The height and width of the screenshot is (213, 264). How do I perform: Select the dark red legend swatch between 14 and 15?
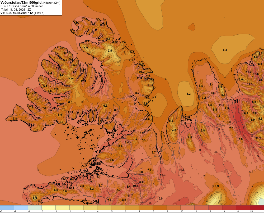pyautogui.click(x=243, y=208)
